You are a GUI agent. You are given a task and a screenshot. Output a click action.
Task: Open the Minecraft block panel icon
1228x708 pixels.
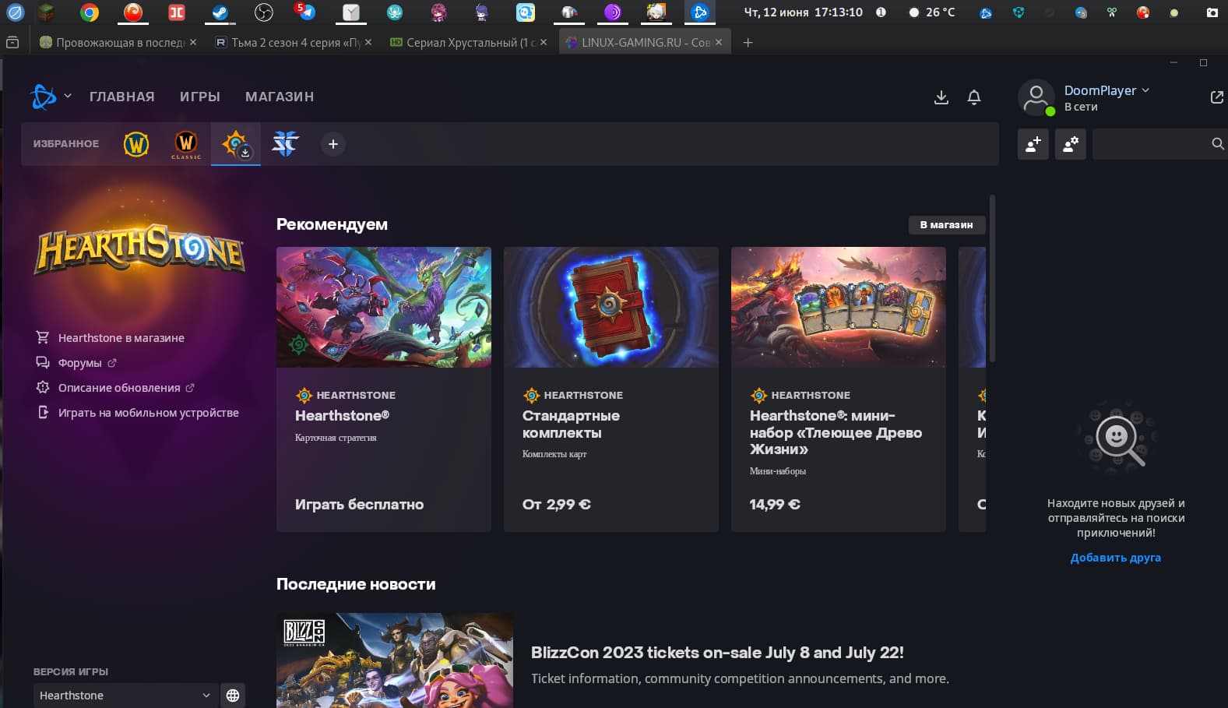pos(47,12)
